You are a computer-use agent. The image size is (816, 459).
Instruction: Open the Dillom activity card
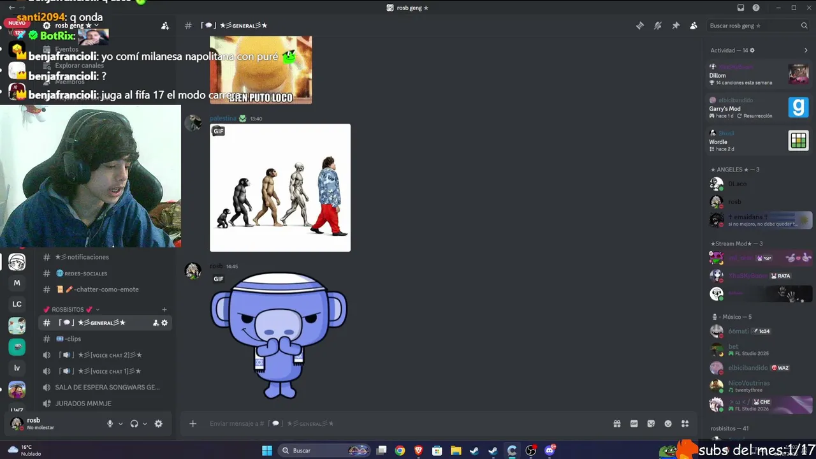point(759,75)
